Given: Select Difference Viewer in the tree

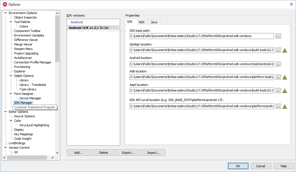Looking at the screenshot, I should tap(26, 40).
